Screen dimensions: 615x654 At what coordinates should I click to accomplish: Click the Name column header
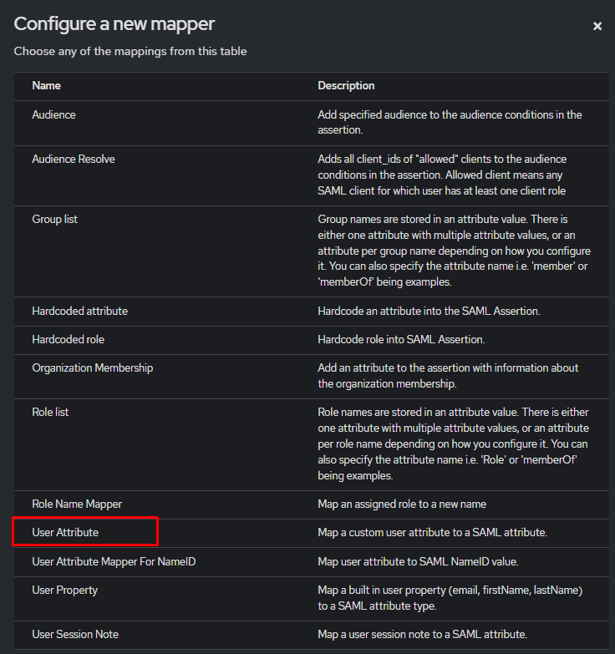click(46, 85)
